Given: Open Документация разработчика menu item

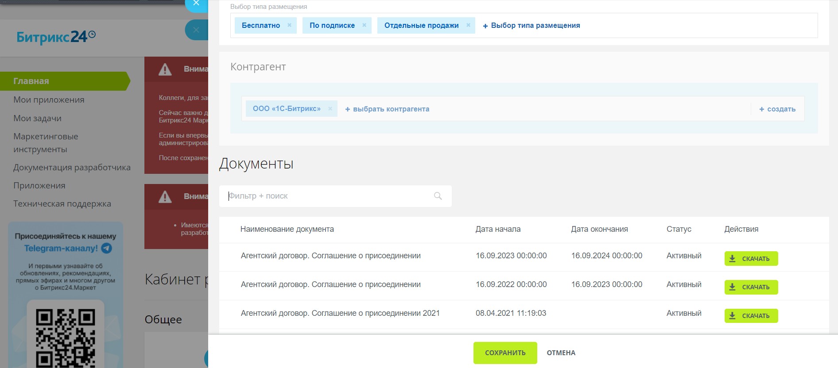Looking at the screenshot, I should tap(72, 168).
